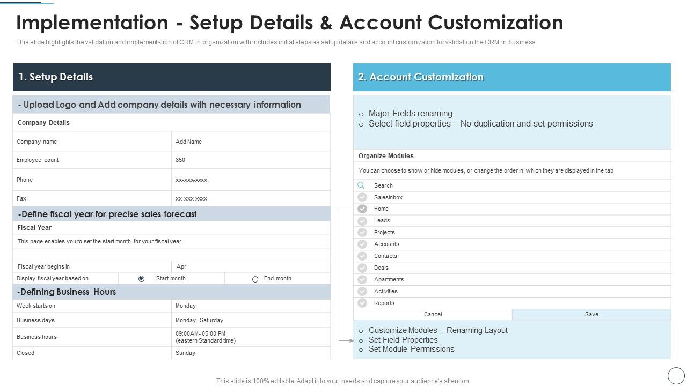Toggle the Accounts module checkmark
The image size is (687, 386).
point(362,244)
